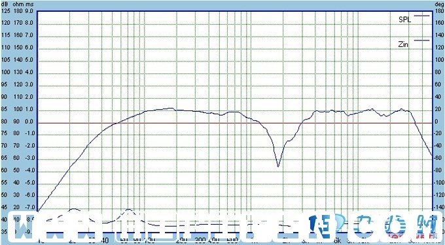Click the deg axis unit label
The image size is (445, 245).
[439, 5]
